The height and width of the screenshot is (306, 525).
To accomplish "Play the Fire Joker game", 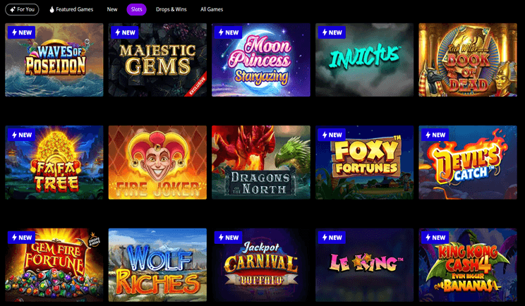I will [157, 163].
